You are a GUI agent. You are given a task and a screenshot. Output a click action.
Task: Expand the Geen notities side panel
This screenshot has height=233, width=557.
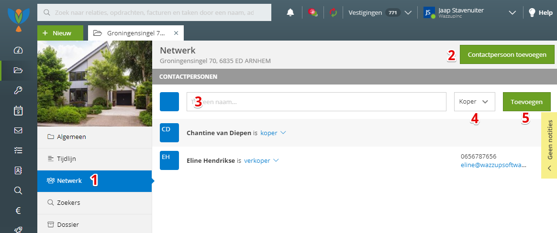[x=549, y=146]
